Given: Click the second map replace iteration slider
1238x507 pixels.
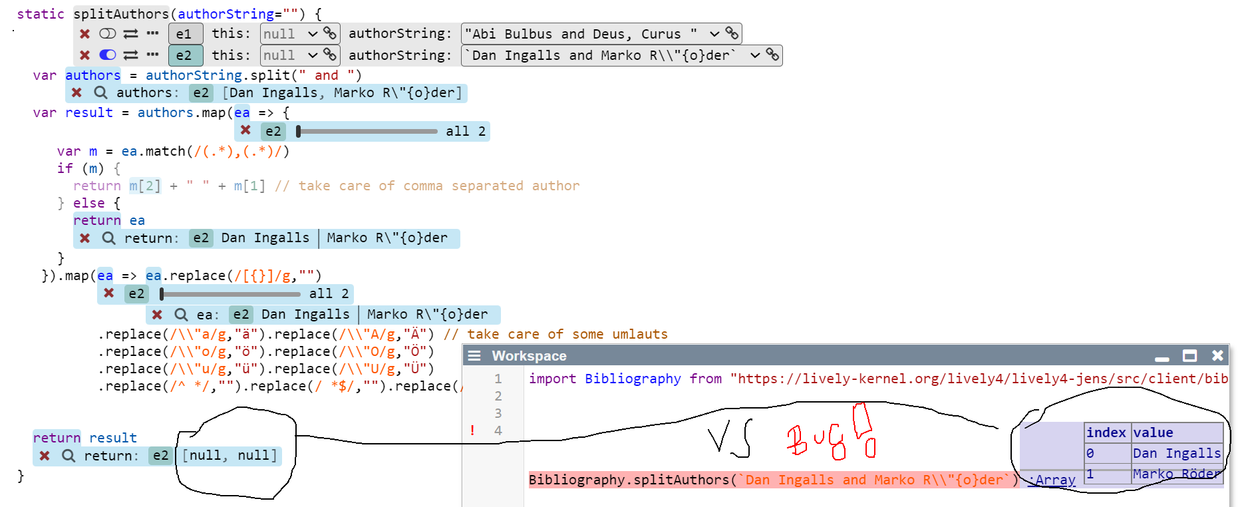Looking at the screenshot, I should coord(230,294).
